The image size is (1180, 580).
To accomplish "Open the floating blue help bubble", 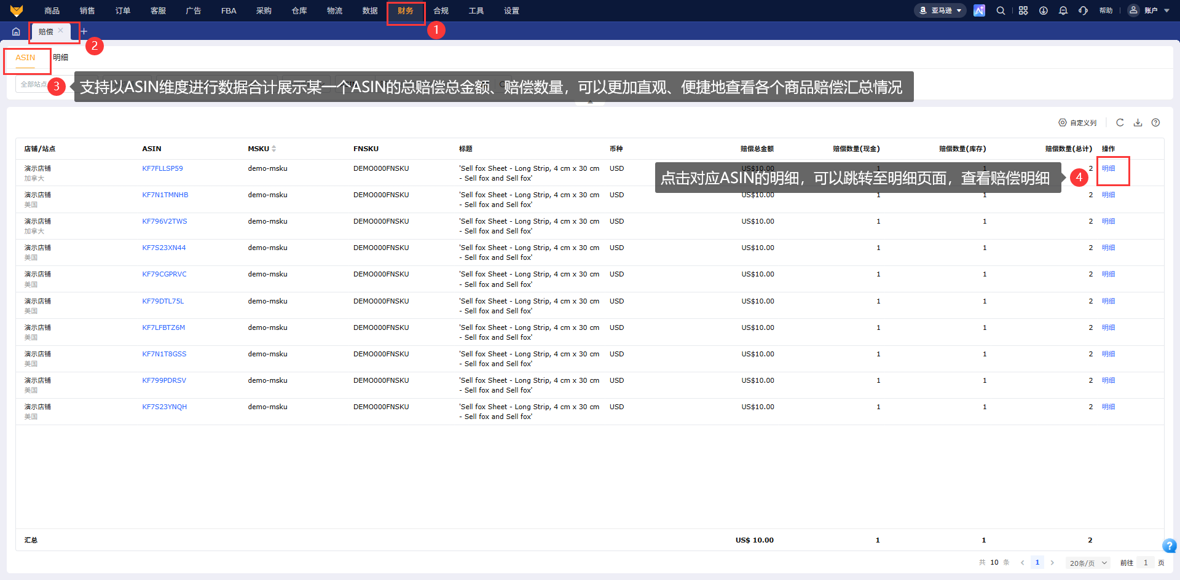I will pyautogui.click(x=1169, y=546).
